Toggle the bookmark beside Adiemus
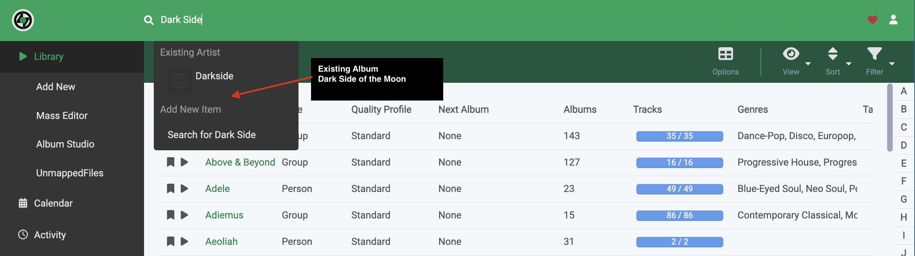The width and height of the screenshot is (915, 256). (x=171, y=215)
